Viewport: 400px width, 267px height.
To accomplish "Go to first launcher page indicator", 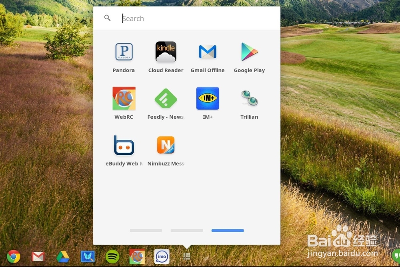I will 146,231.
